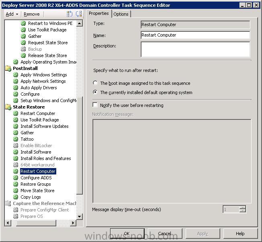Select the Tattoo step
262x242 pixels.
coord(27,139)
